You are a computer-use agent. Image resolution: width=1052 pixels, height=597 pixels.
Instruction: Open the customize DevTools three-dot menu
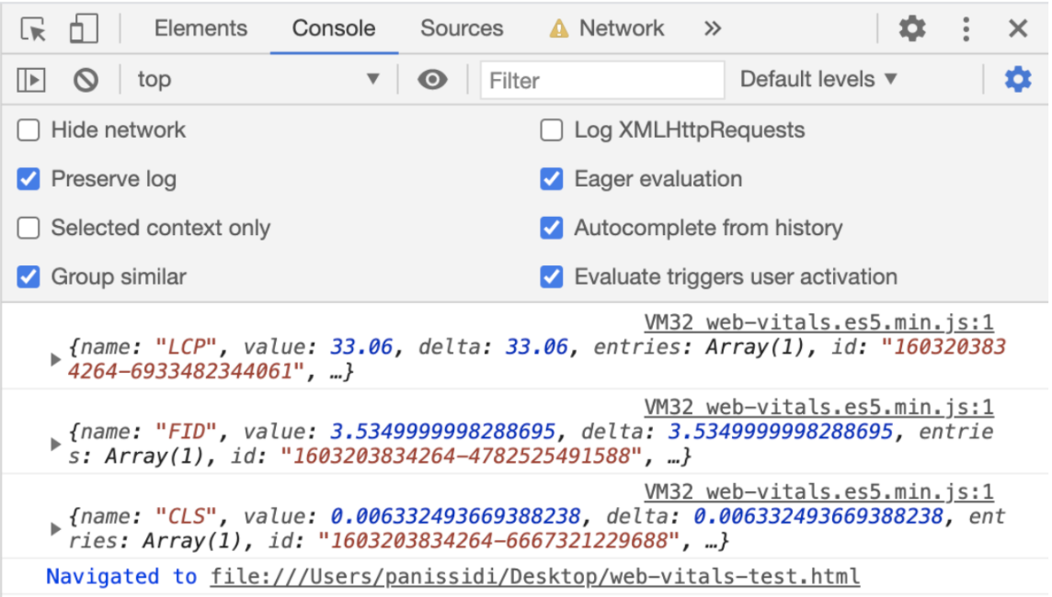click(966, 28)
